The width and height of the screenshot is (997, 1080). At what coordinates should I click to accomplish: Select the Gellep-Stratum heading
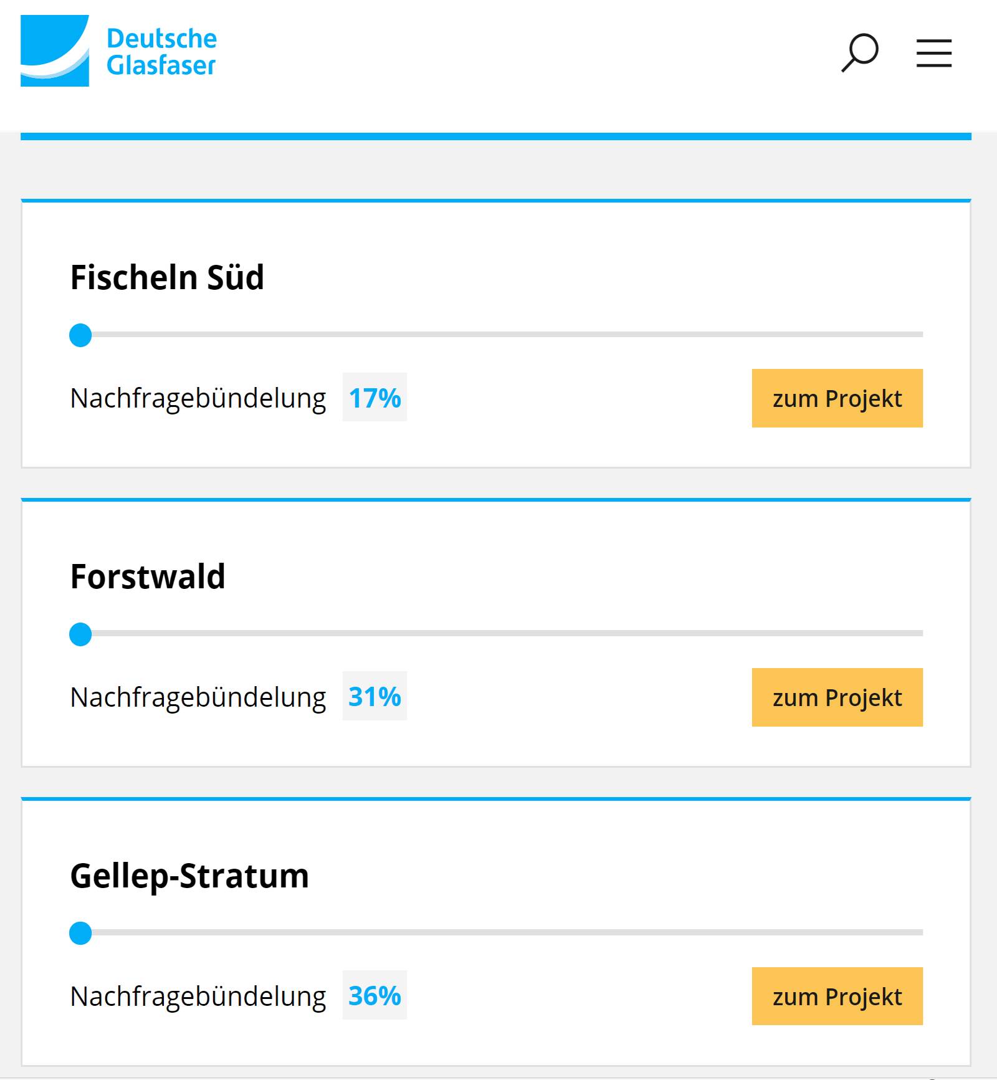click(x=190, y=876)
